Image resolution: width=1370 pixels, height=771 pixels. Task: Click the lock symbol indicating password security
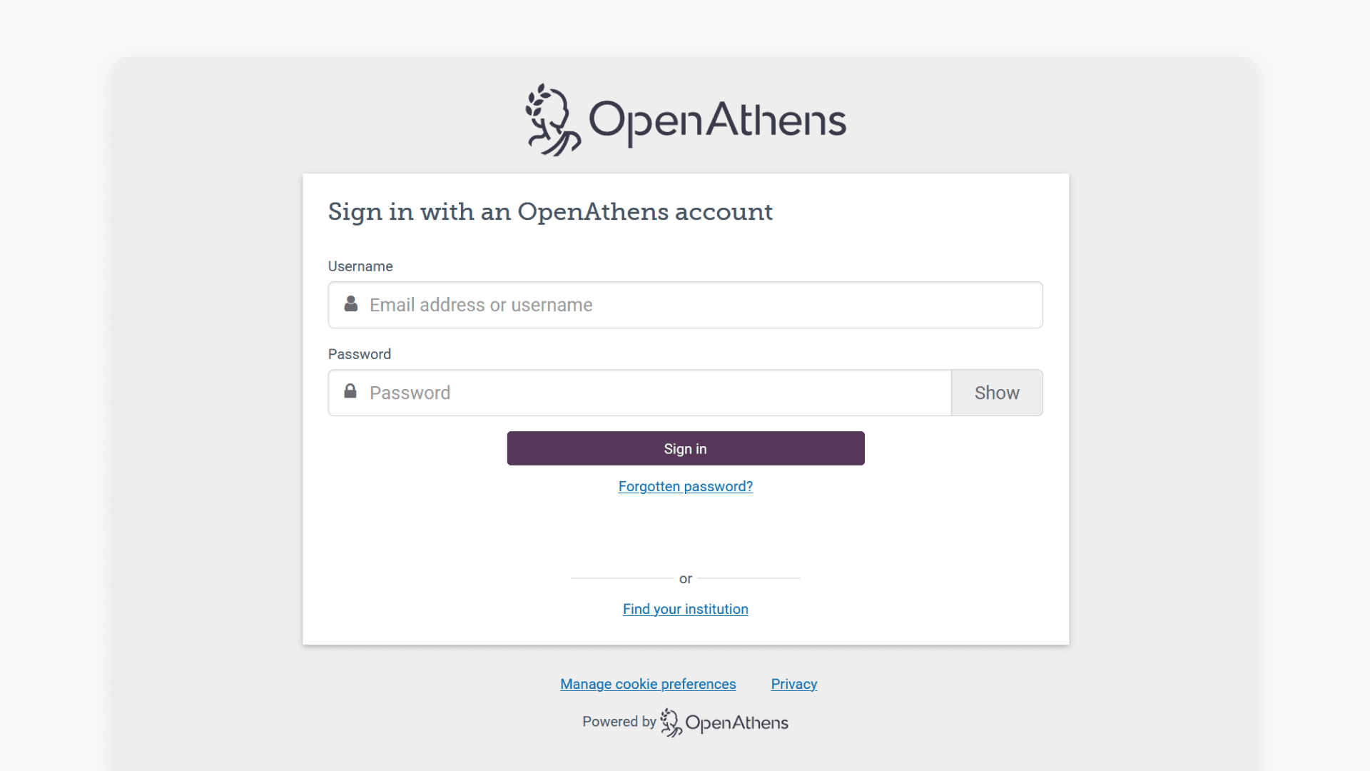[350, 391]
